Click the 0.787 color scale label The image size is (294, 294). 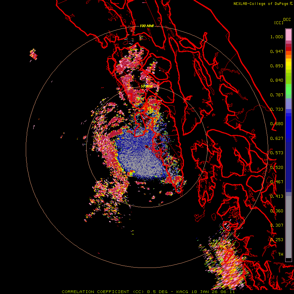tap(277, 95)
